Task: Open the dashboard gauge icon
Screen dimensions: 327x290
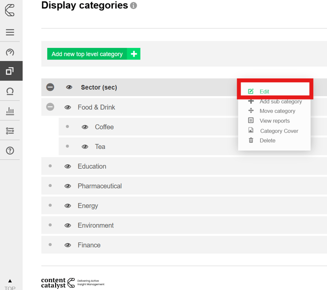Action: coord(10,52)
